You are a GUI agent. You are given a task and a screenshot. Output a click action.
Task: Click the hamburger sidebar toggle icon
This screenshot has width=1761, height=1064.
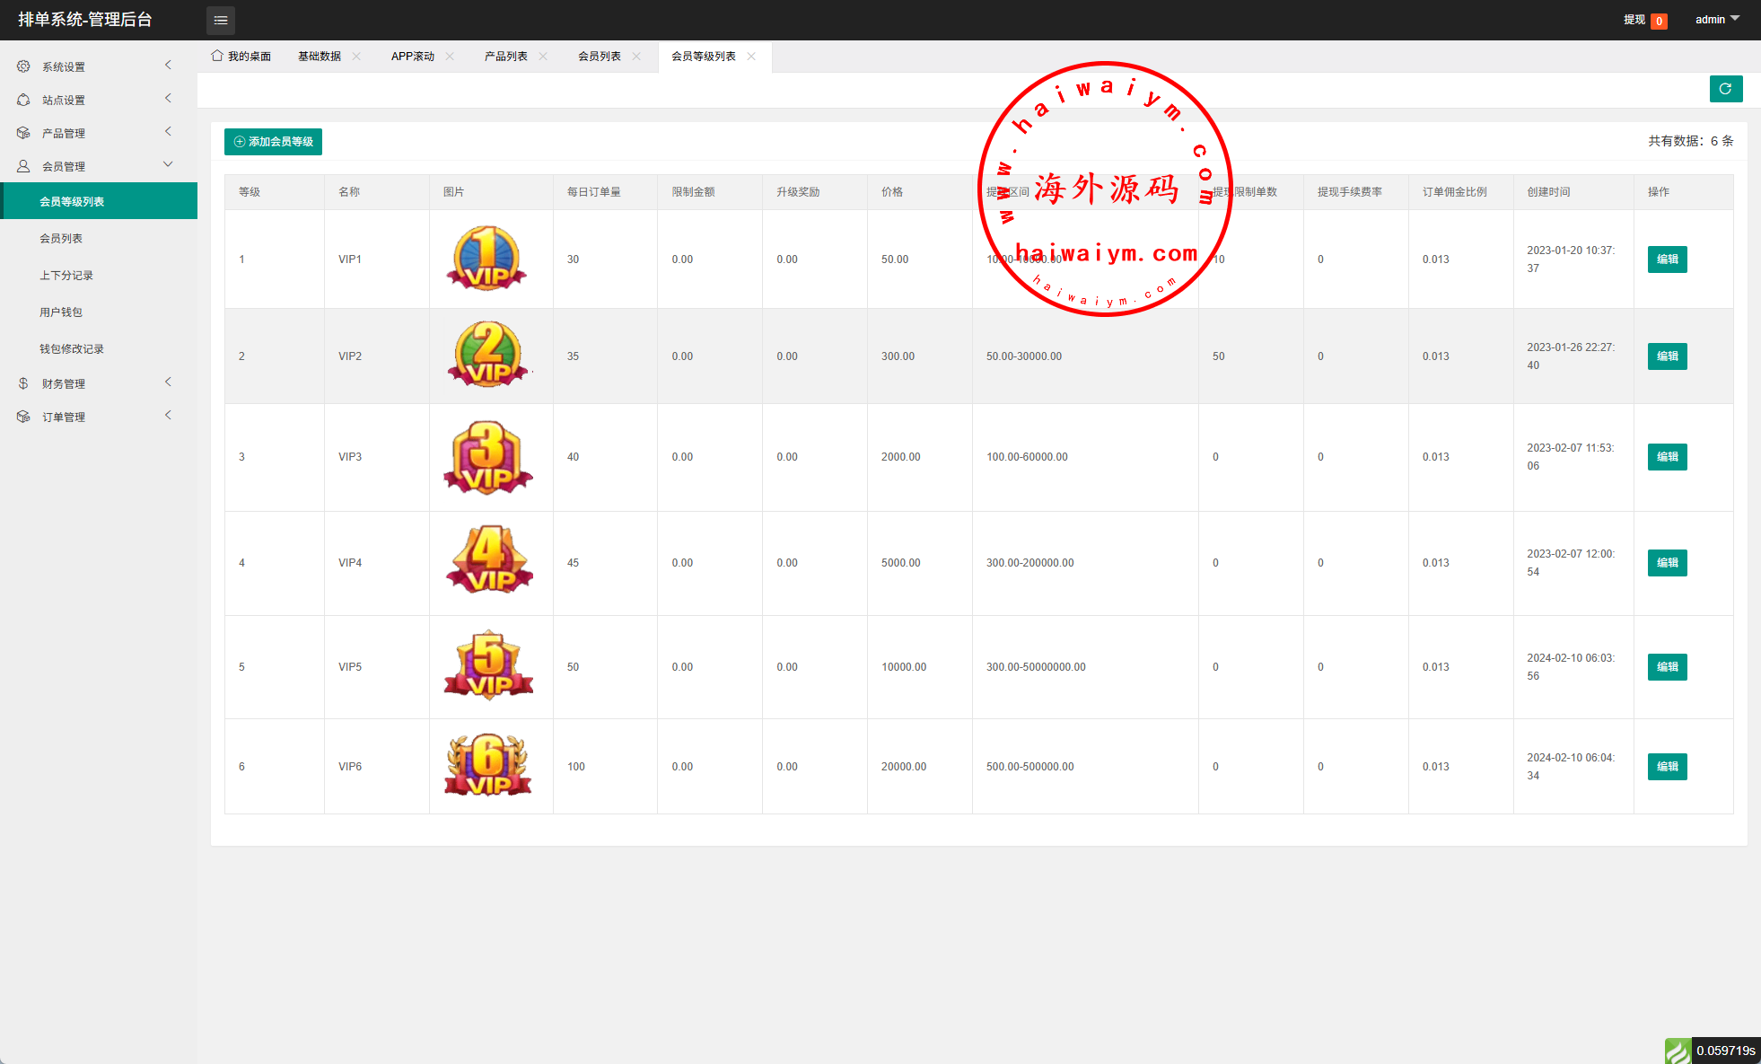(x=221, y=20)
